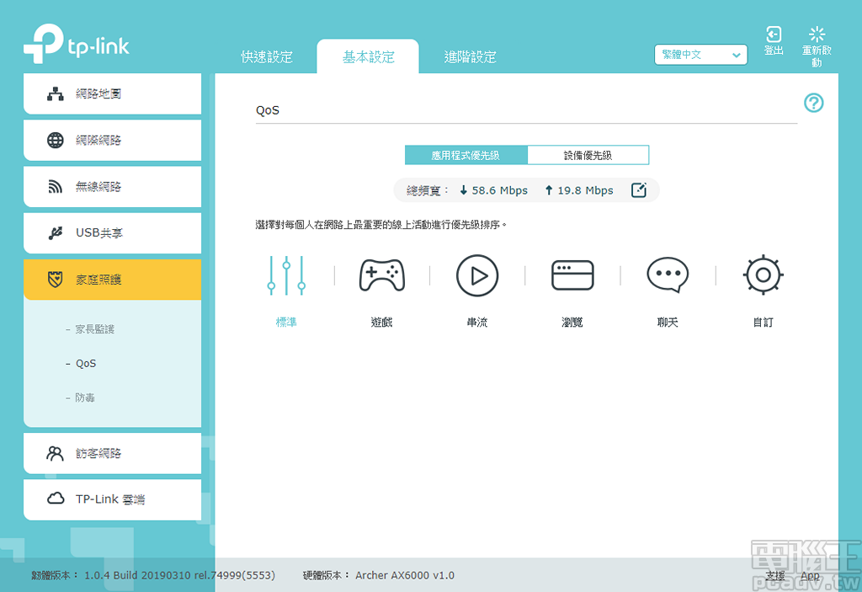Open the 自訂 (Custom) QoS settings icon
Image resolution: width=862 pixels, height=592 pixels.
762,275
